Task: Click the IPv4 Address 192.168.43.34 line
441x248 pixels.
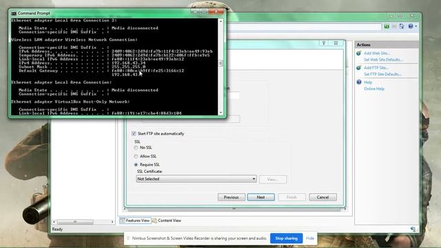Action: 82,63
